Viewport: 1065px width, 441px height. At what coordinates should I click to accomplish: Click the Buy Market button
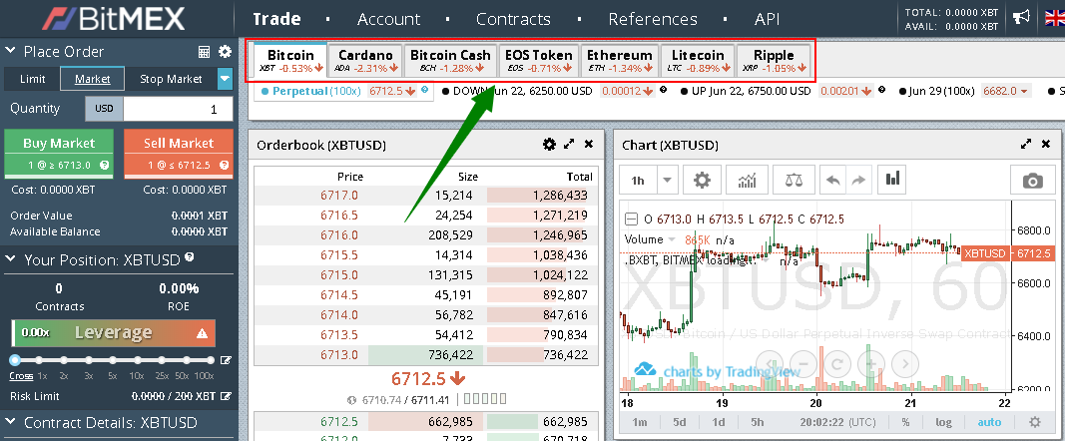coord(59,153)
